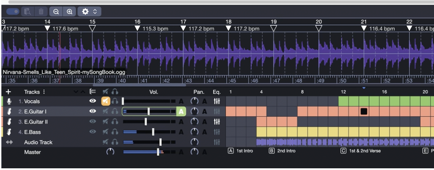Select the tempo marker at bar 14

47,28
